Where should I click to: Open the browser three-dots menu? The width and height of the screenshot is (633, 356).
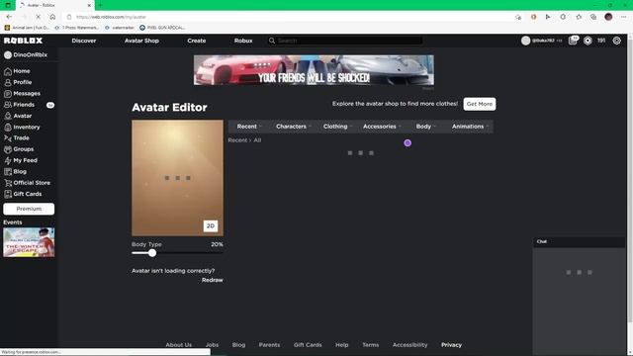623,17
